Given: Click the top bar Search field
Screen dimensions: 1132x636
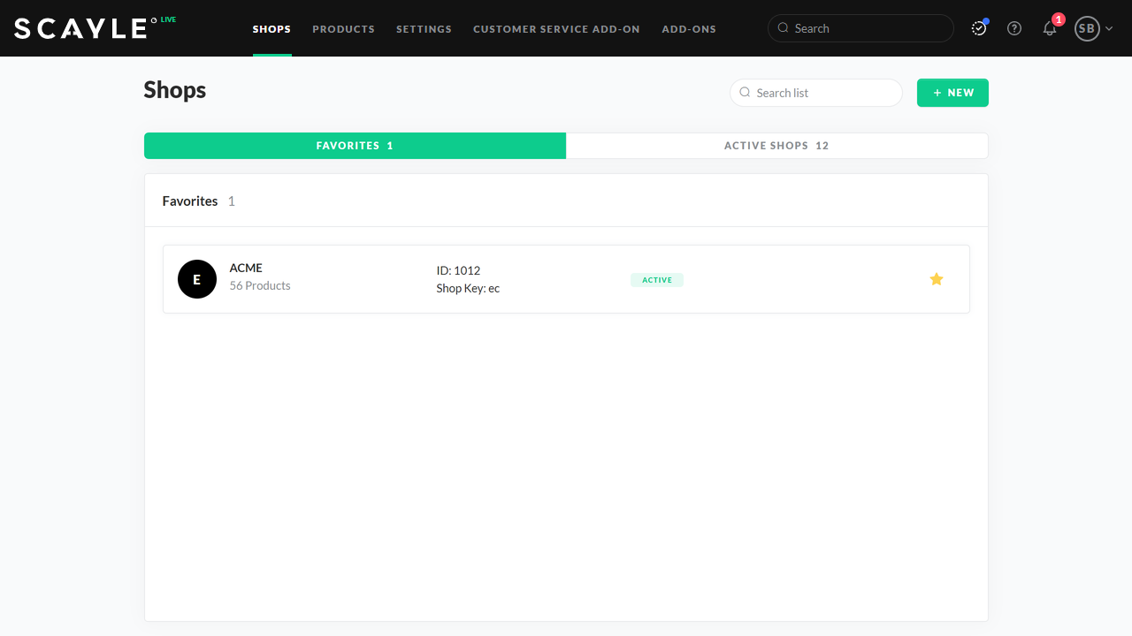Looking at the screenshot, I should coord(867,28).
